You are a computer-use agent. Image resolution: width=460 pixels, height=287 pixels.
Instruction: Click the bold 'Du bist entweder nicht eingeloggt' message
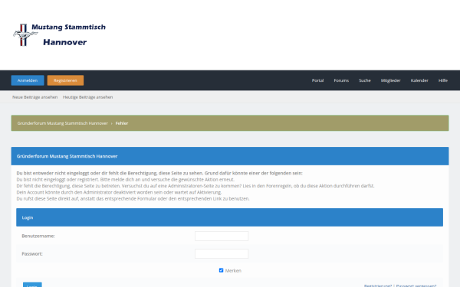[x=159, y=173]
